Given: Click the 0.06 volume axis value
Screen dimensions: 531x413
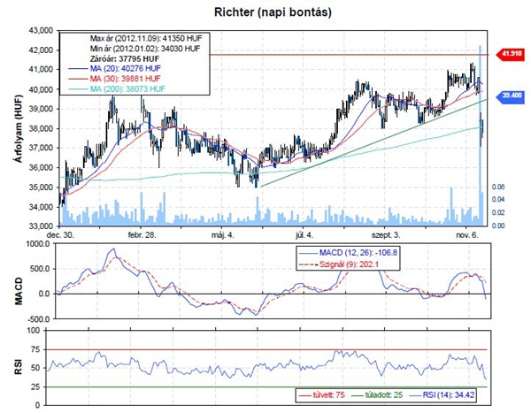Looking at the screenshot, I should (498, 187).
